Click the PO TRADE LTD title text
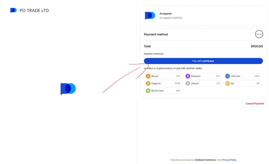 pyautogui.click(x=34, y=10)
